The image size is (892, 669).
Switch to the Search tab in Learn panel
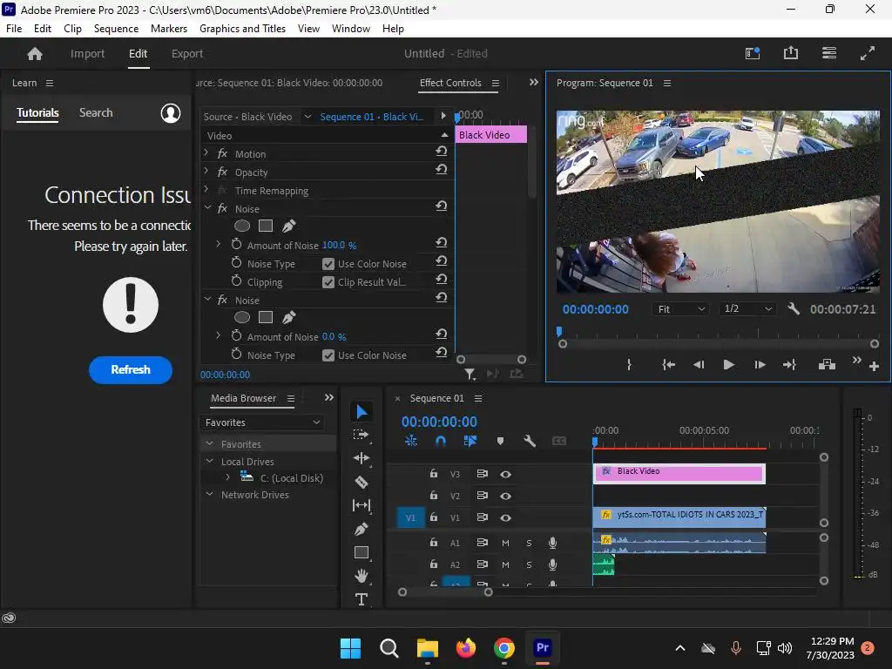[x=96, y=112]
